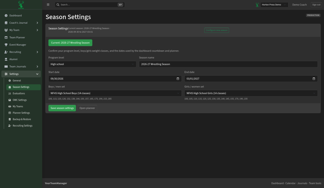Click the search magnifier icon
This screenshot has height=188, width=324.
coord(58,4)
